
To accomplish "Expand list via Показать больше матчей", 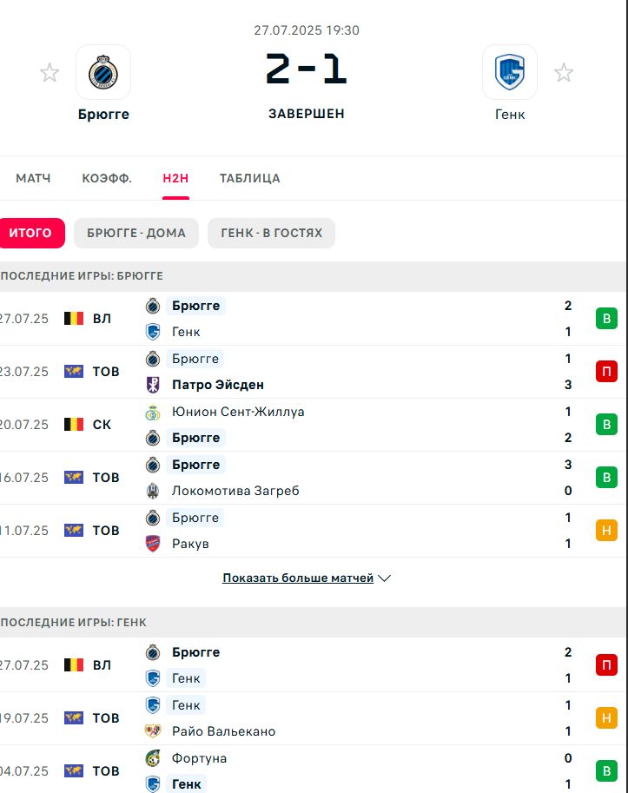I will click(298, 578).
